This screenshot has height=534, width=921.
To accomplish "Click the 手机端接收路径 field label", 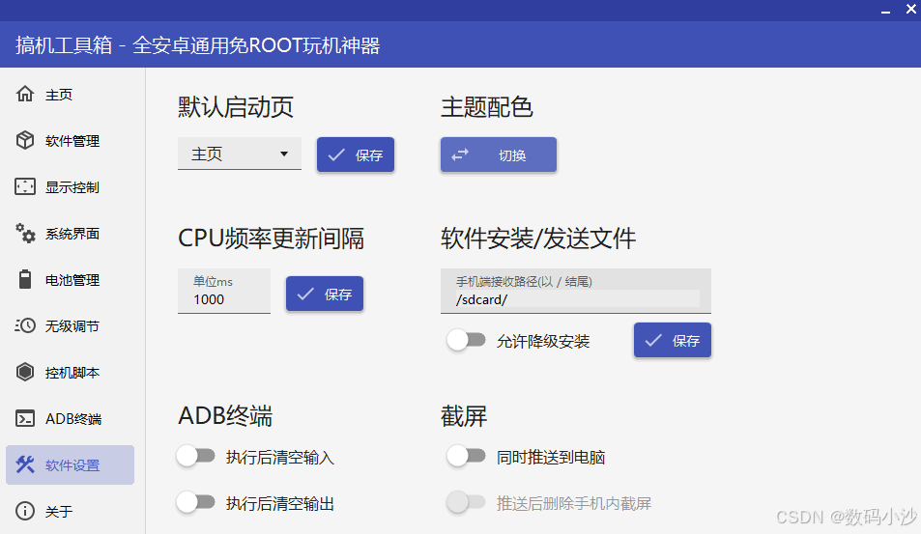I will tap(524, 282).
